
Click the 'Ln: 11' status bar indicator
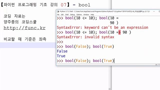tap(158, 64)
